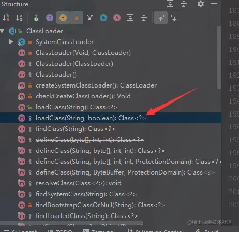Toggle Show Anonymous Classes icon
This screenshot has height=232, width=239.
point(103,18)
